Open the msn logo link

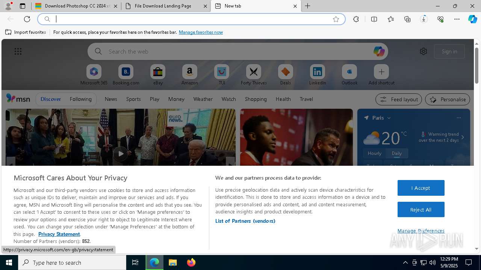point(18,99)
